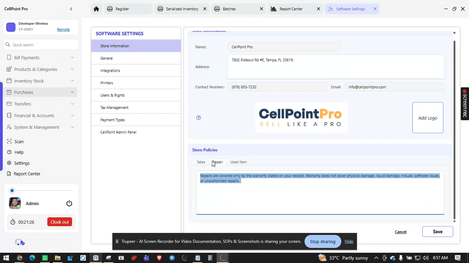Click inside the repair policy text area

[x=320, y=193]
